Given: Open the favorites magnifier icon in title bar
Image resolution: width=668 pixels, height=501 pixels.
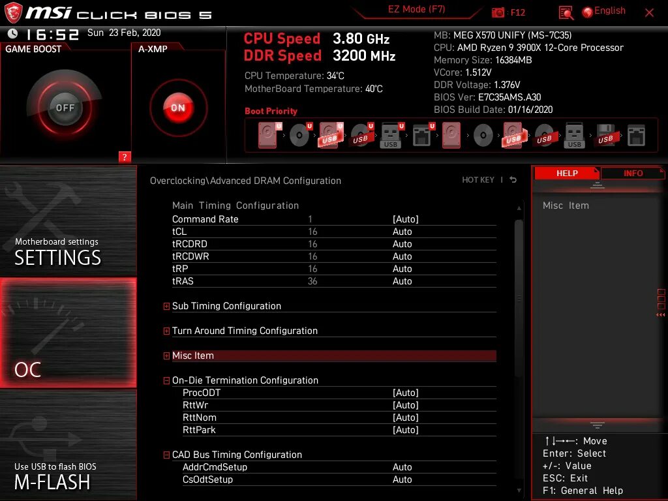Looking at the screenshot, I should pyautogui.click(x=565, y=12).
